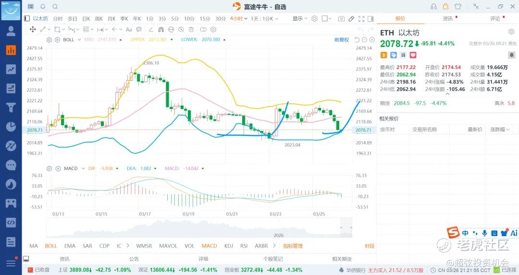Open the price alert bell icon
519x275 pixels.
[511, 55]
